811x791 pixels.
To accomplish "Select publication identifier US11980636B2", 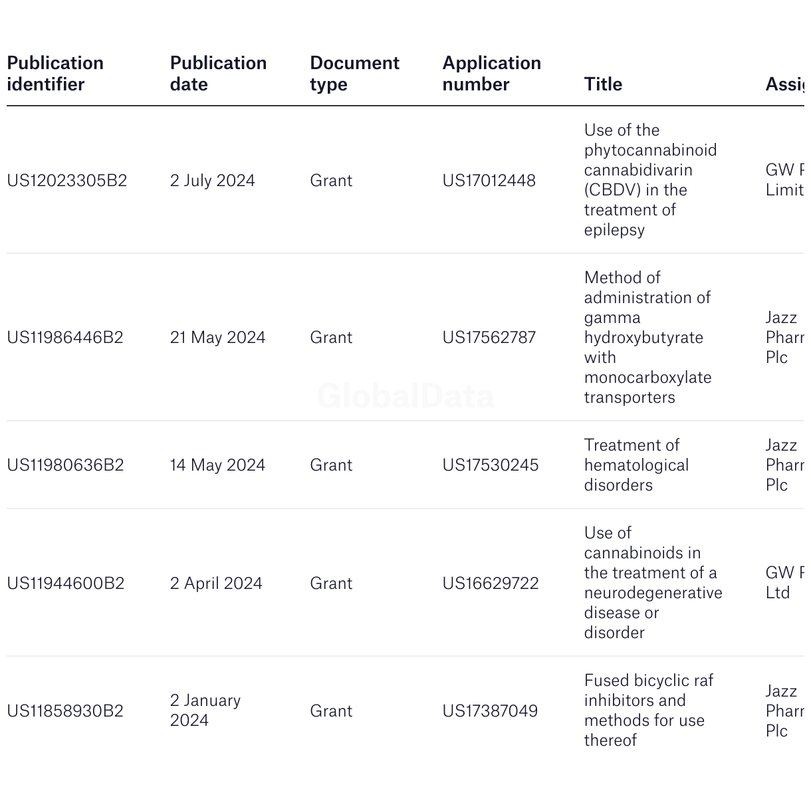I will [65, 465].
